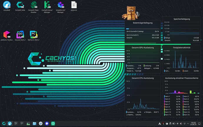Screen dimensions: 203x127
Task: Click Speicherbelegung widget title
Action: pos(182,19)
